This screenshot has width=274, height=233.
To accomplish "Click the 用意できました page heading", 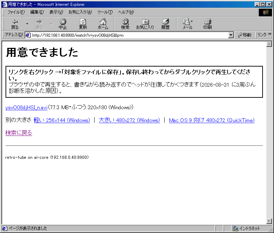I will (x=42, y=52).
